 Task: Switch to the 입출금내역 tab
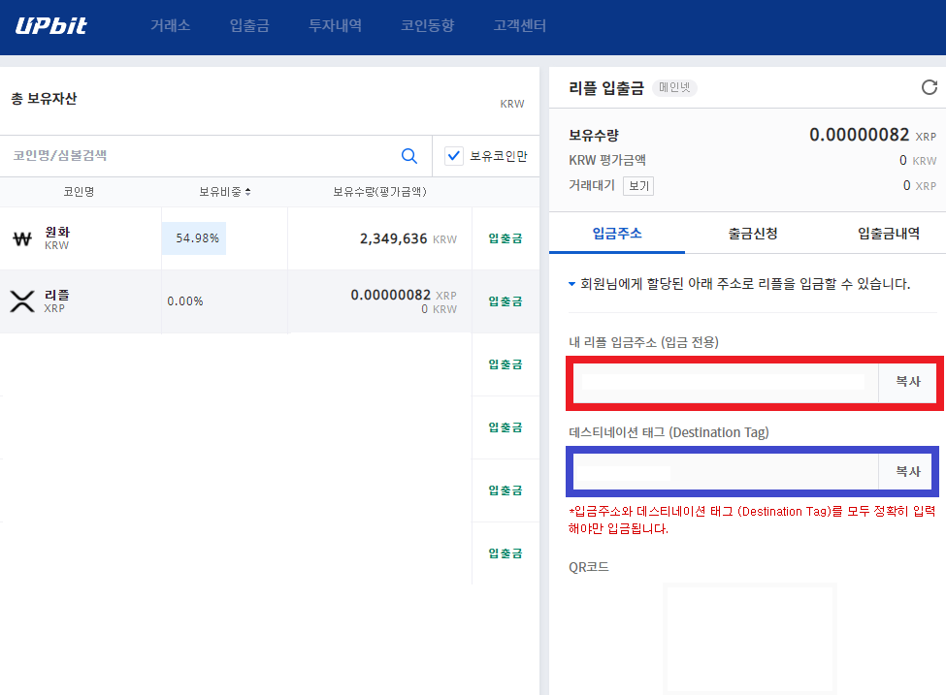pyautogui.click(x=888, y=234)
